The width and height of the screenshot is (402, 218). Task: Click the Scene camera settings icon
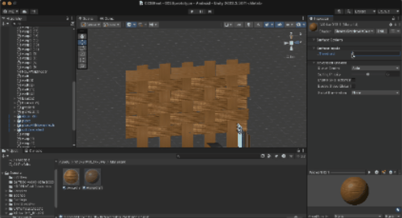[x=289, y=25]
